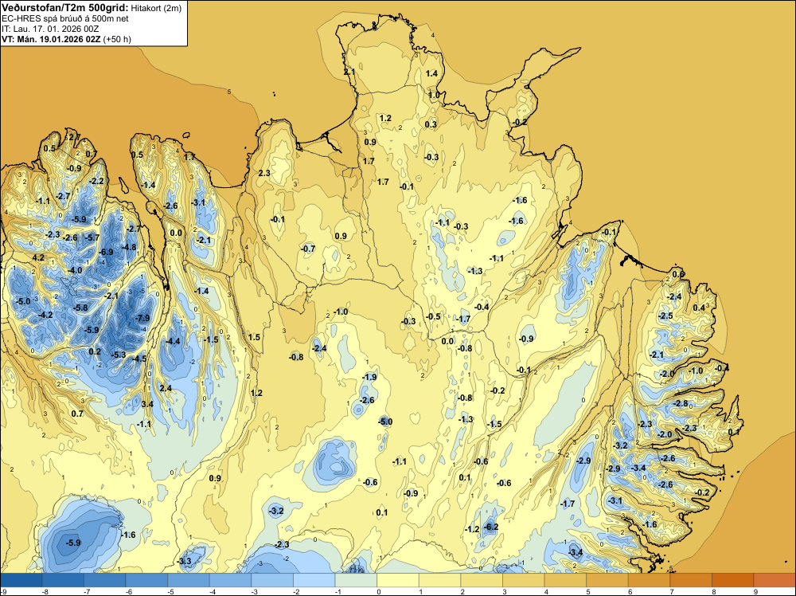Click the -2.2 temperature value

click(96, 181)
